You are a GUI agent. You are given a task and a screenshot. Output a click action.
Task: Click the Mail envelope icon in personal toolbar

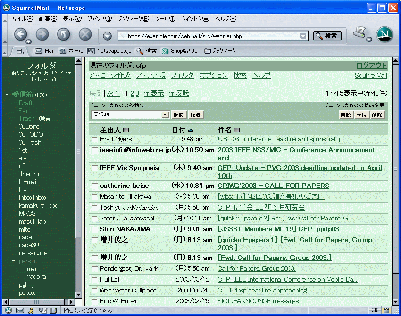click(x=39, y=51)
